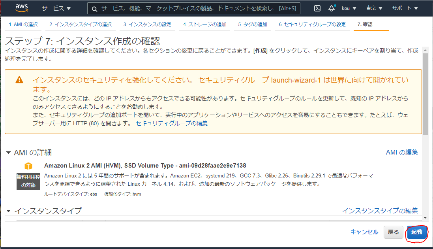The image size is (433, 249).
Task: Open the kou account dropdown
Action: 349,8
